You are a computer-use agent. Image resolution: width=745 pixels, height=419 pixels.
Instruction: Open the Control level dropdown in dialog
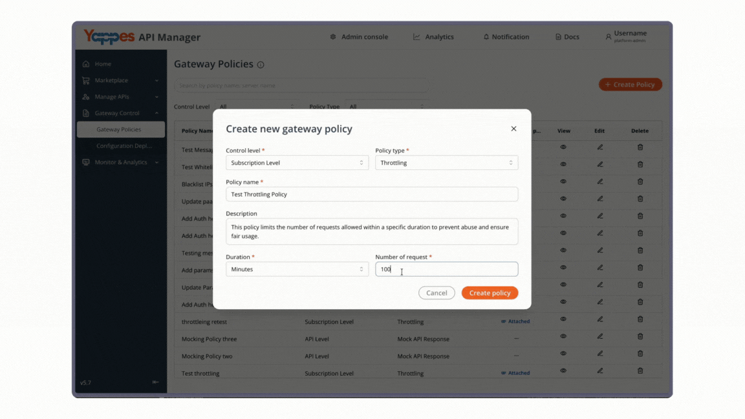(x=297, y=163)
